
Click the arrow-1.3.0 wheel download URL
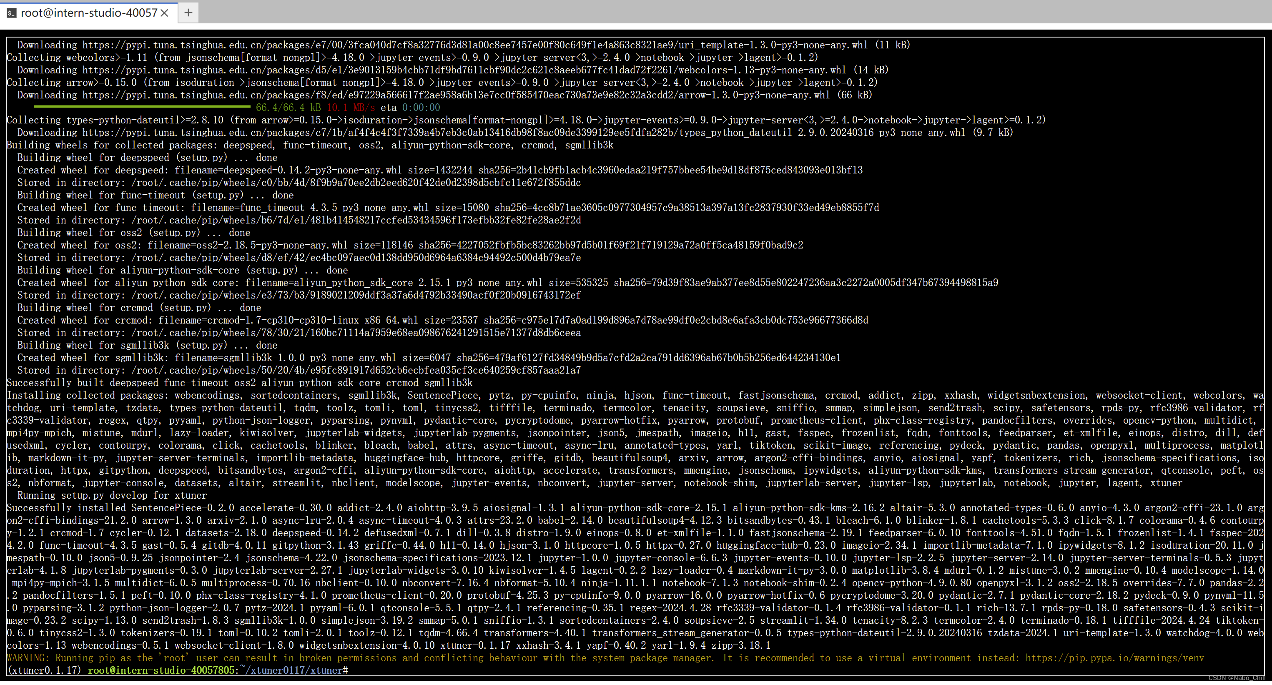(456, 95)
